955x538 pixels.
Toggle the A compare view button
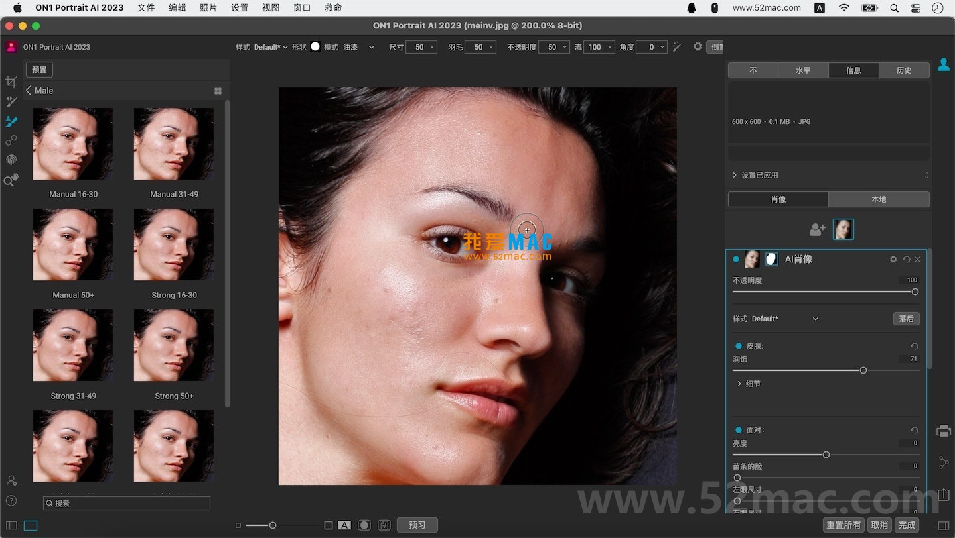click(x=344, y=525)
